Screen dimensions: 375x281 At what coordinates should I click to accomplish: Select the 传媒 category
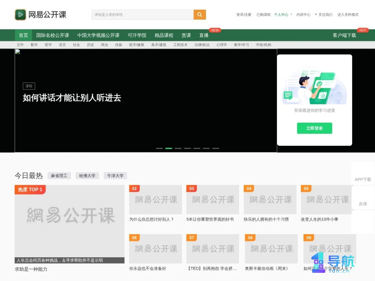coord(118,45)
